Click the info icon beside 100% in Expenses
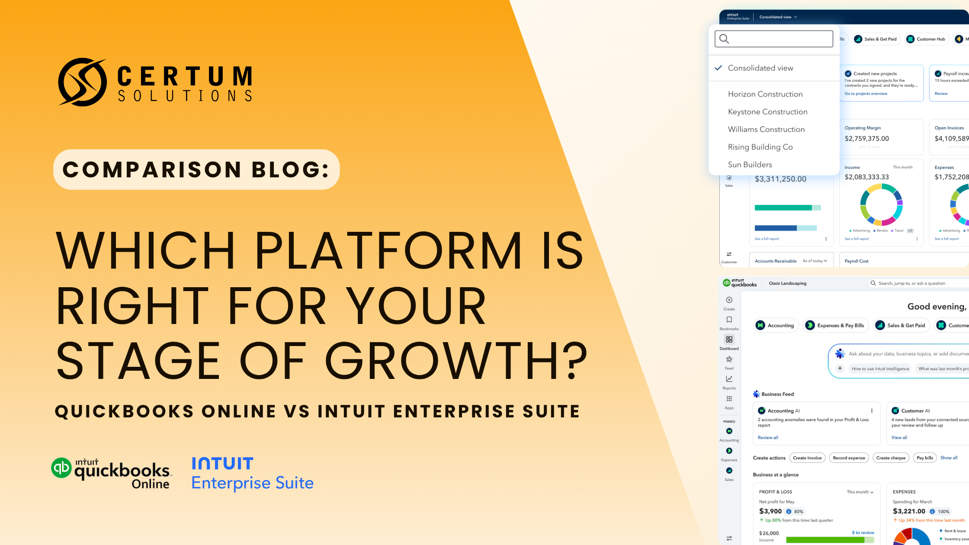969x545 pixels. point(932,512)
